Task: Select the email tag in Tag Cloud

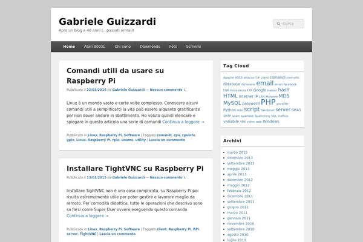Action: (265, 83)
